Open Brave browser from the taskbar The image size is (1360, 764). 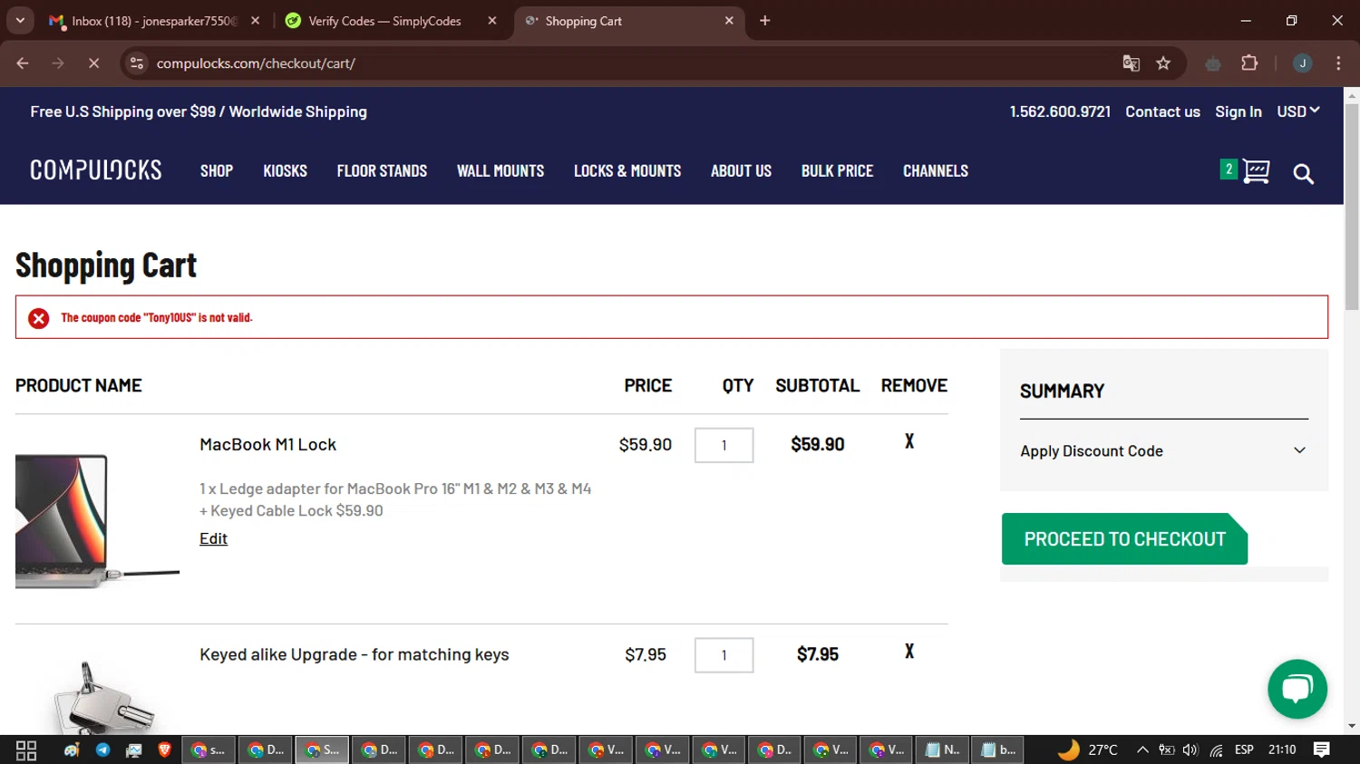click(x=164, y=750)
